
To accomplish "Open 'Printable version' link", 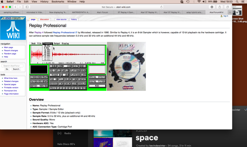I will (x=11, y=88).
